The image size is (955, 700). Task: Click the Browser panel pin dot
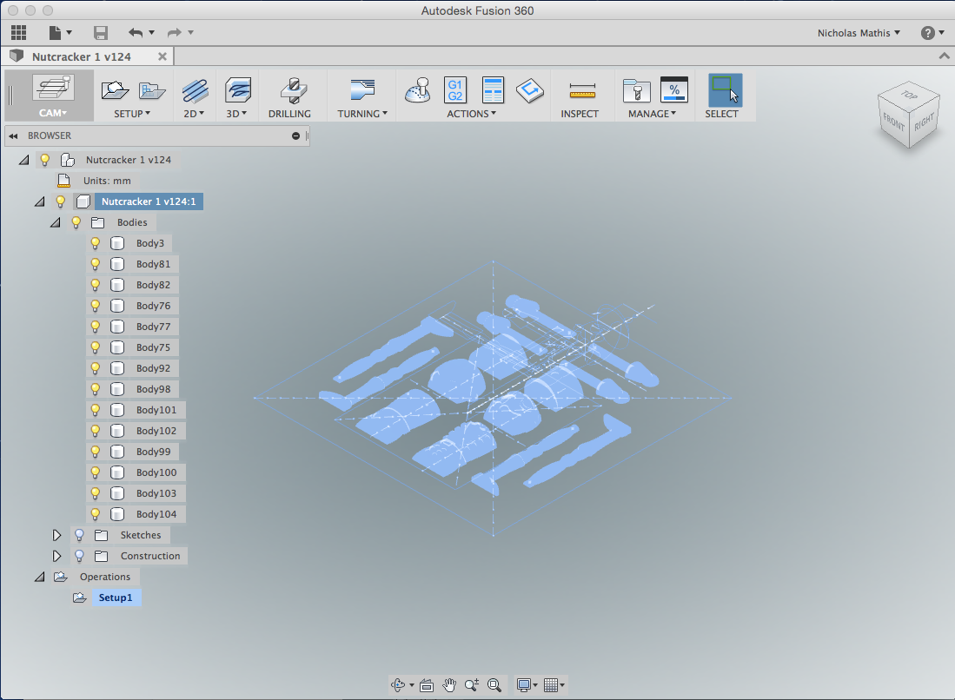click(295, 135)
